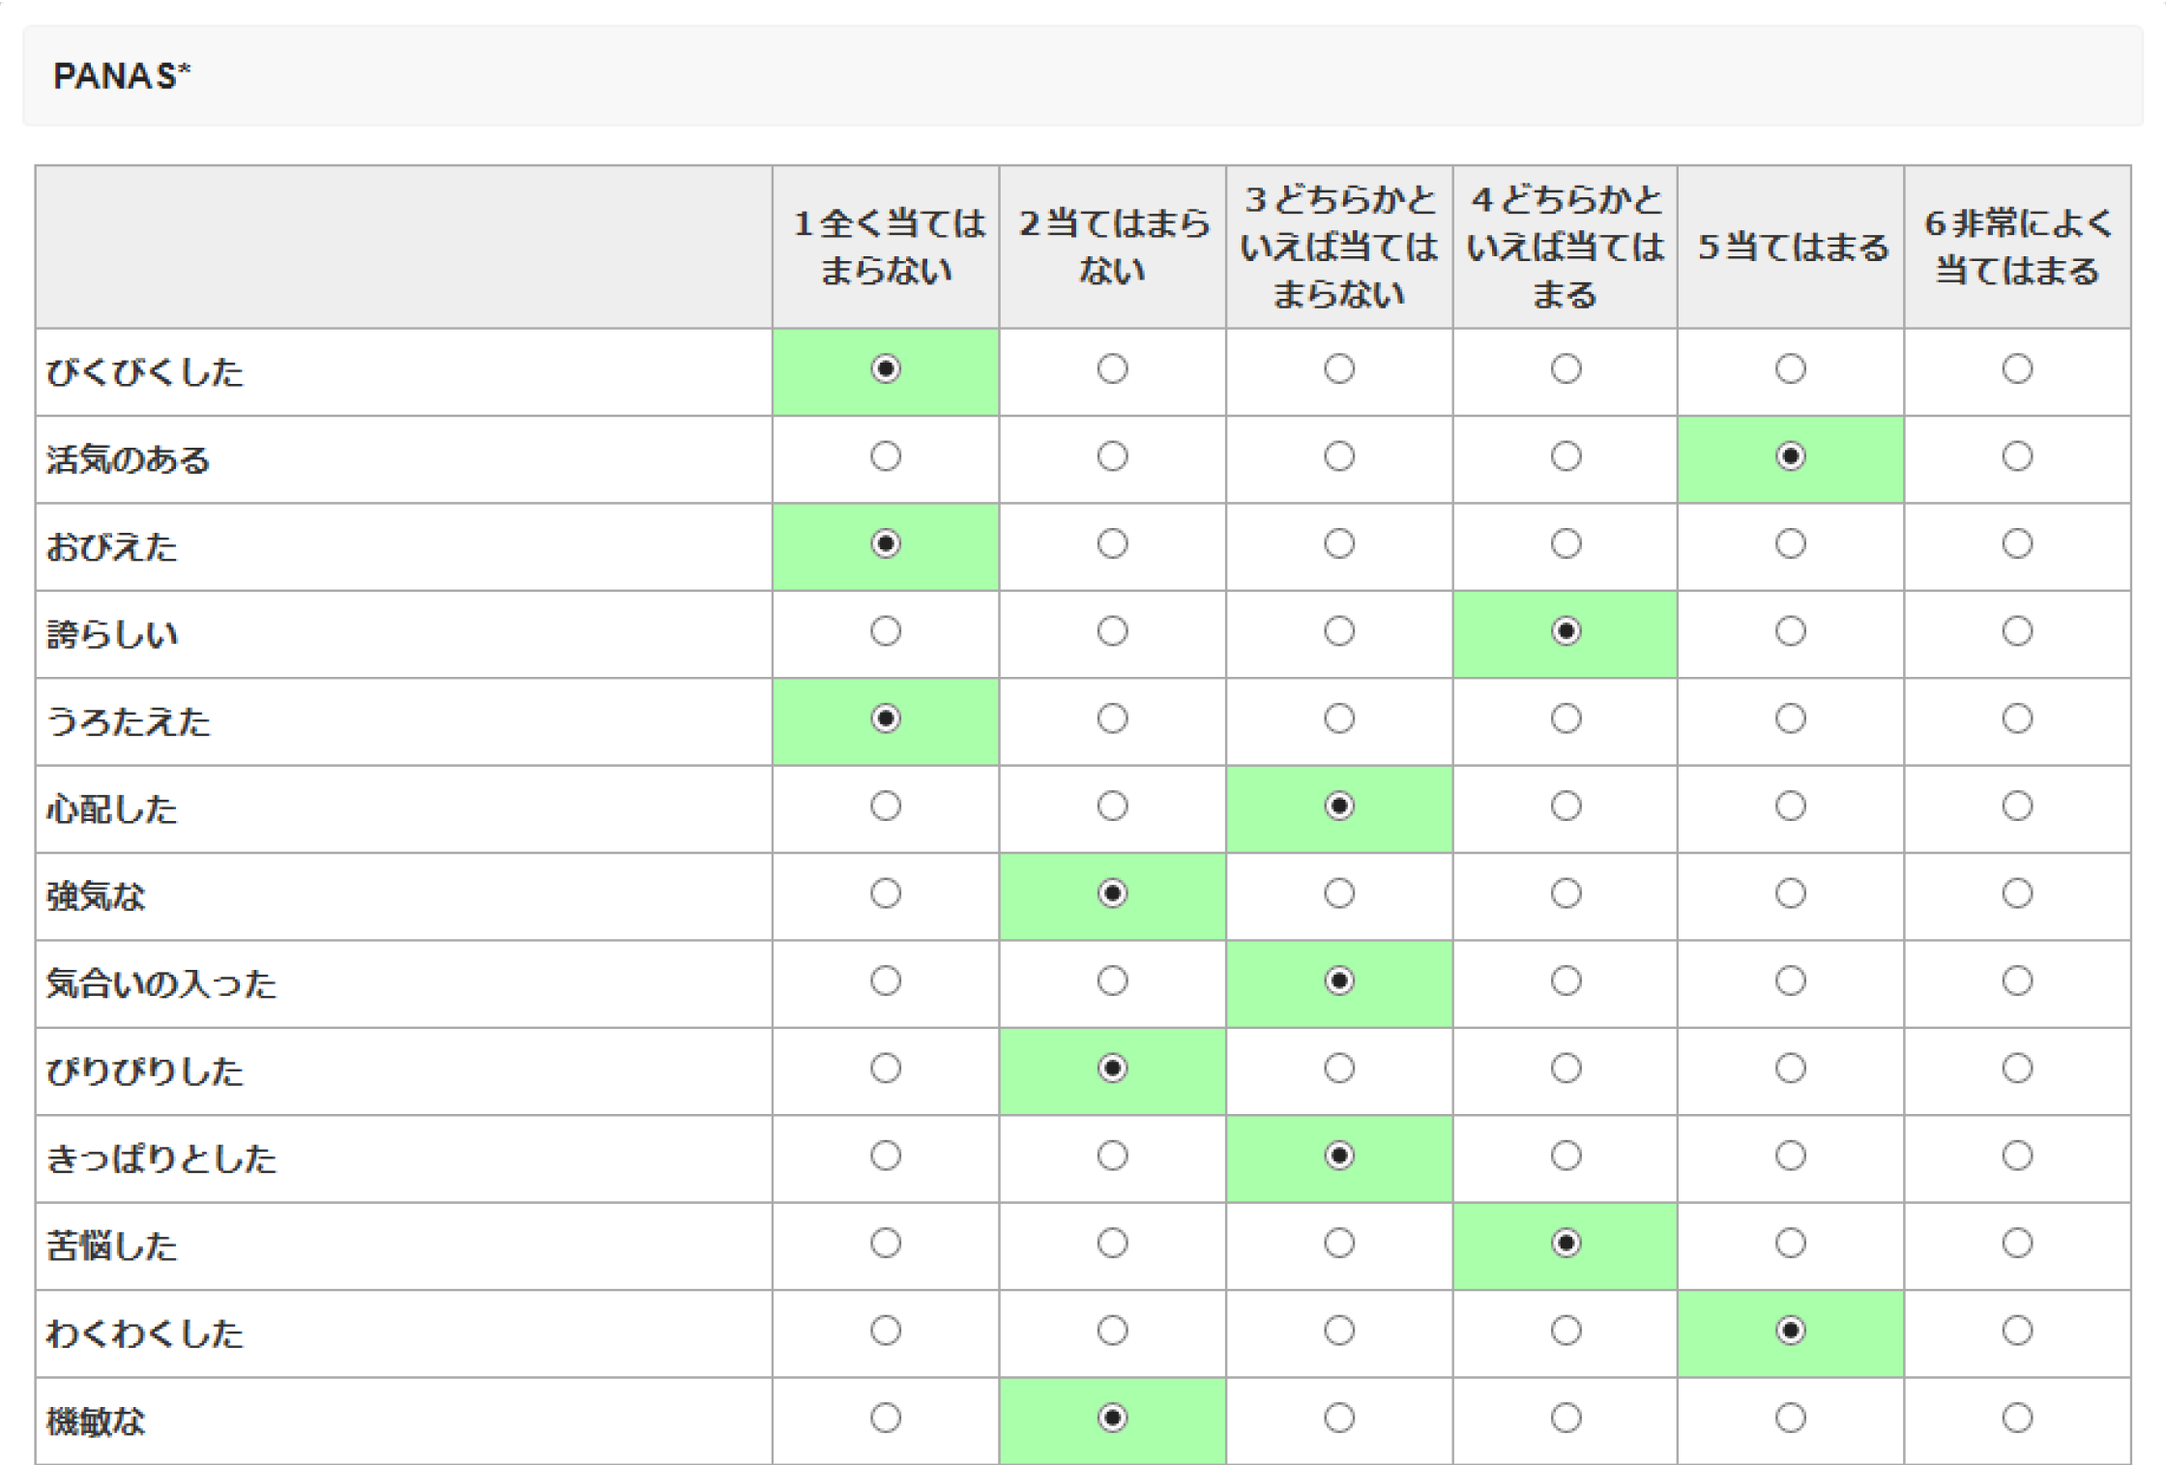Select rating 5 for おびえた

[1790, 543]
